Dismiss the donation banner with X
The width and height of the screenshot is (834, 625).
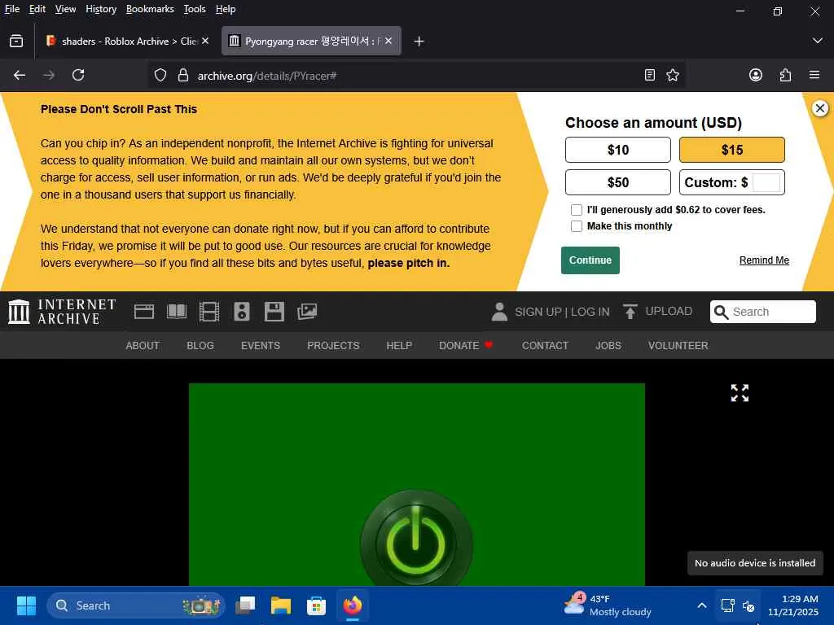coord(819,108)
